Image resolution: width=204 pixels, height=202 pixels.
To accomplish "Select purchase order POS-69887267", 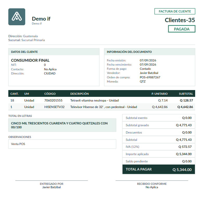I will pos(150,77).
